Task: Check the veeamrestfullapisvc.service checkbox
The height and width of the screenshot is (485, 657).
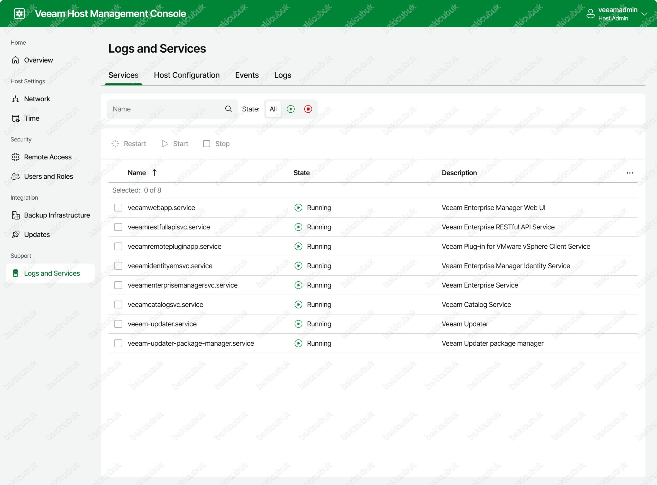Action: tap(118, 227)
